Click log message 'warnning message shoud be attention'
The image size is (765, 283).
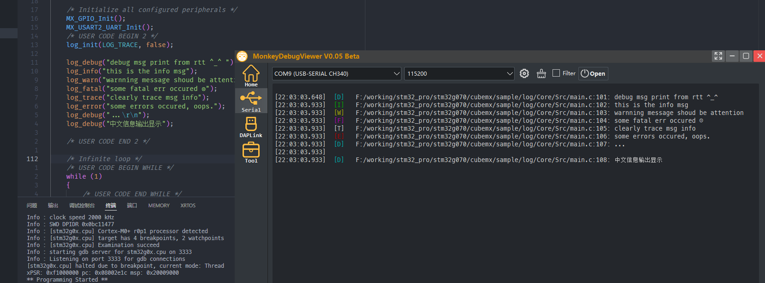pyautogui.click(x=679, y=113)
